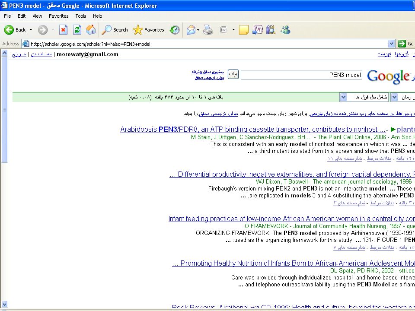Image resolution: width=415 pixels, height=311 pixels.
Task: Expand the Edit with Word dropdown arrow
Action: pyautogui.click(x=233, y=30)
